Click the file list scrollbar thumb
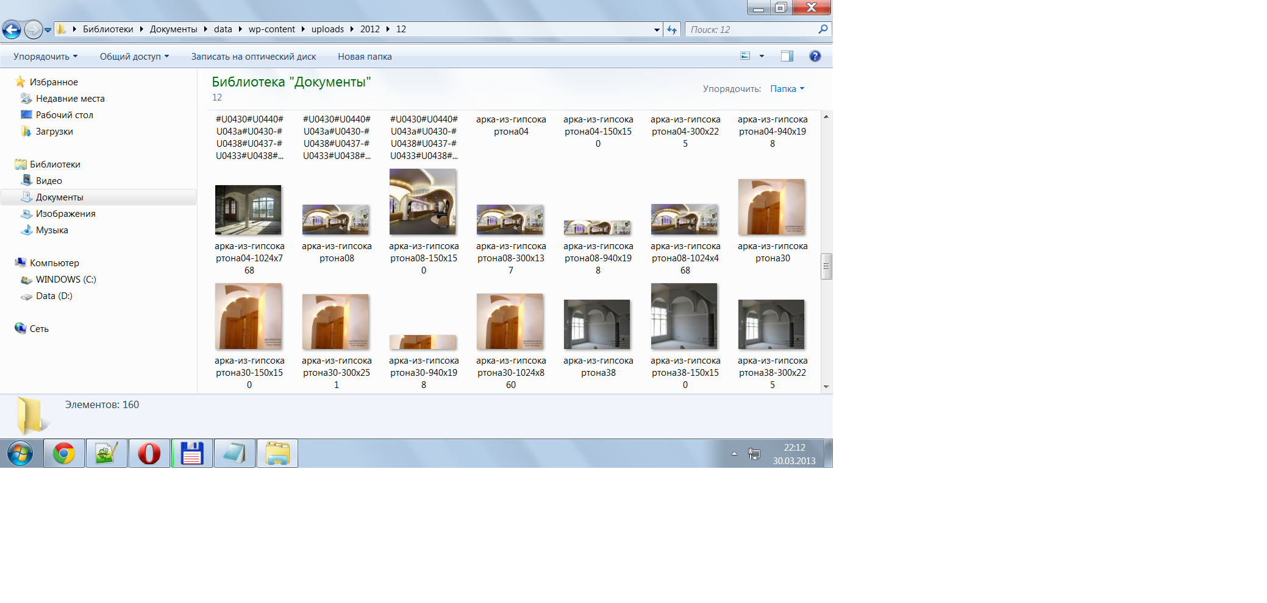The height and width of the screenshot is (603, 1267). pyautogui.click(x=826, y=266)
